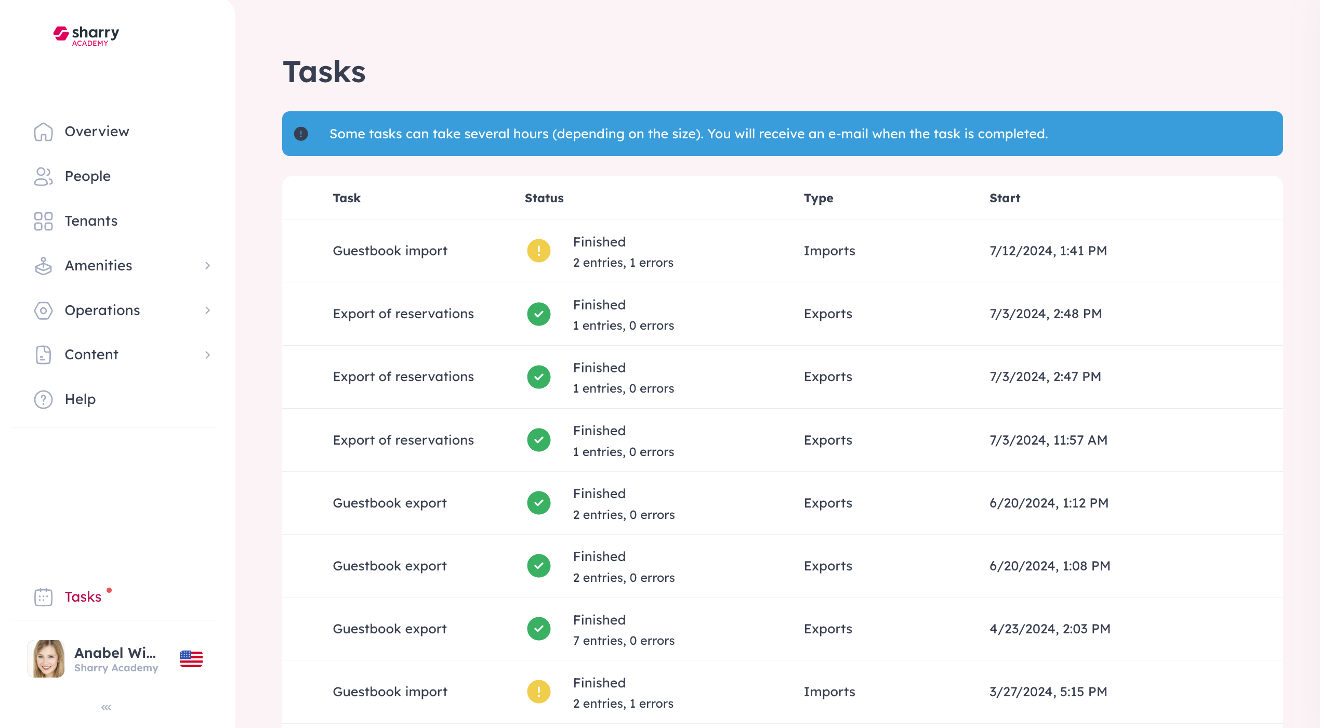This screenshot has width=1320, height=728.
Task: Click the Sharry Academy logo
Action: (x=86, y=35)
